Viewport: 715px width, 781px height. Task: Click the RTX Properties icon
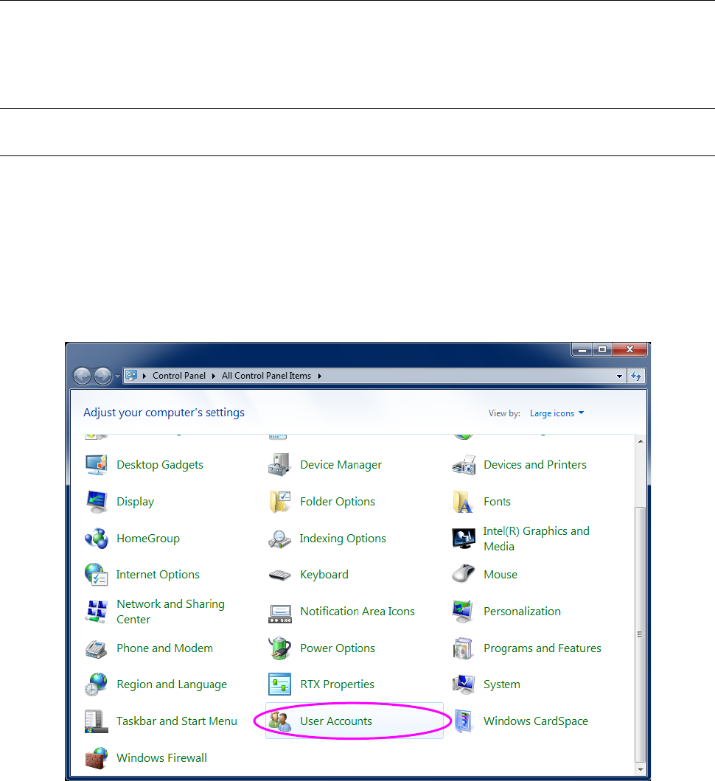click(x=279, y=684)
